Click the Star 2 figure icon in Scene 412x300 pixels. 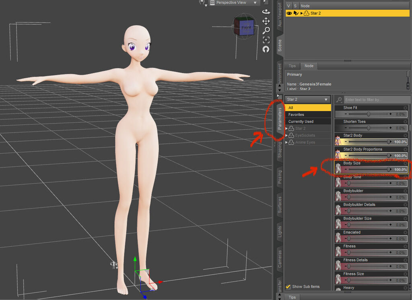pos(306,13)
